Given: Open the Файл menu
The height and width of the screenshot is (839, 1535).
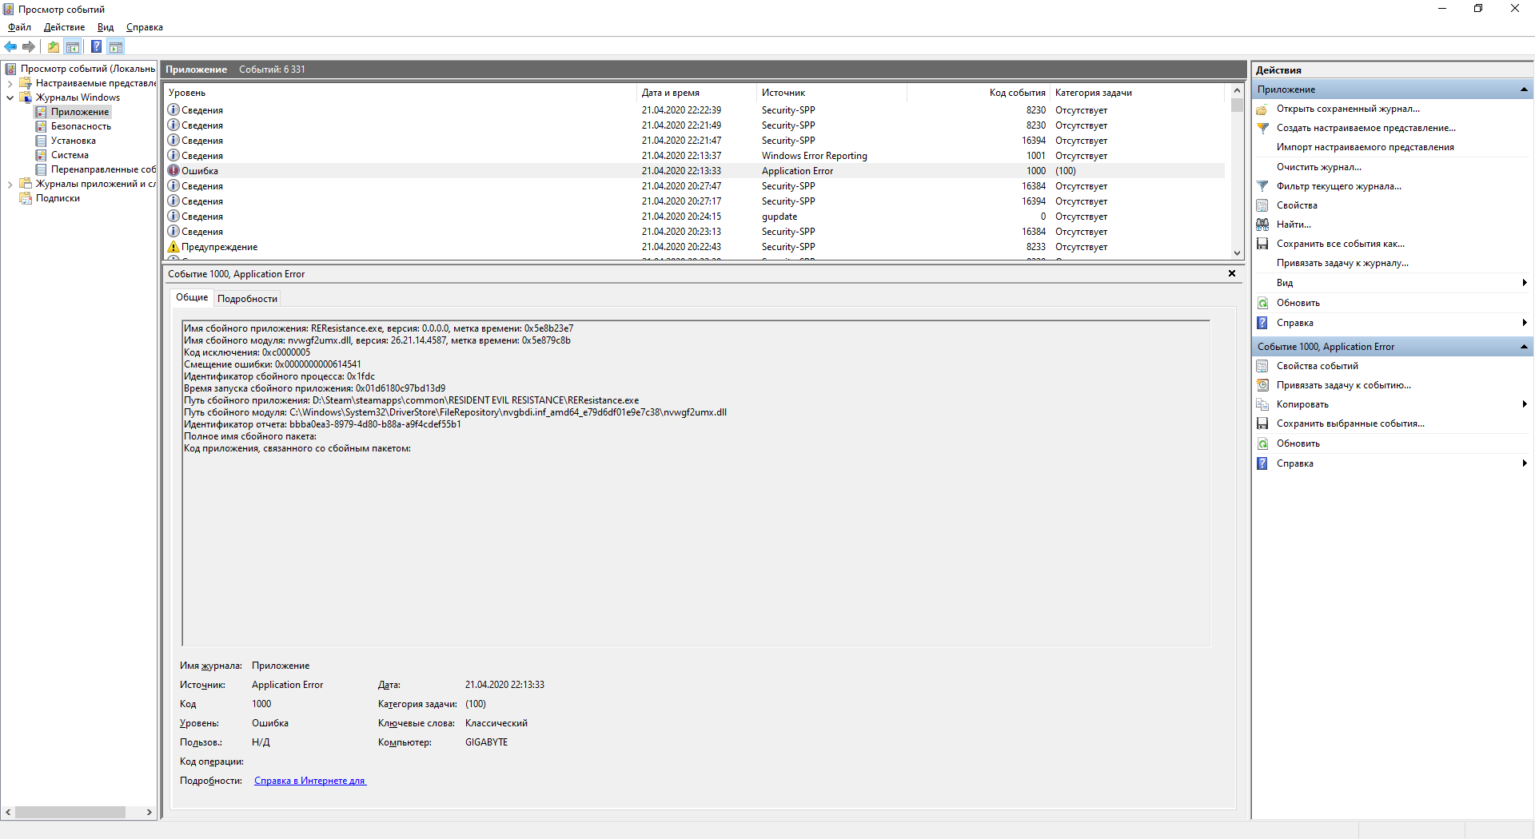Looking at the screenshot, I should coord(19,27).
